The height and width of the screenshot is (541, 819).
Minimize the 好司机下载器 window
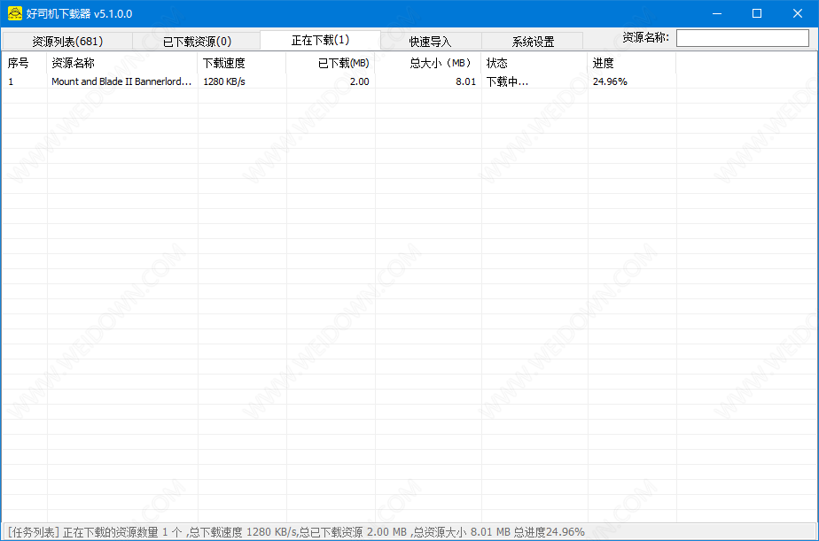(716, 13)
